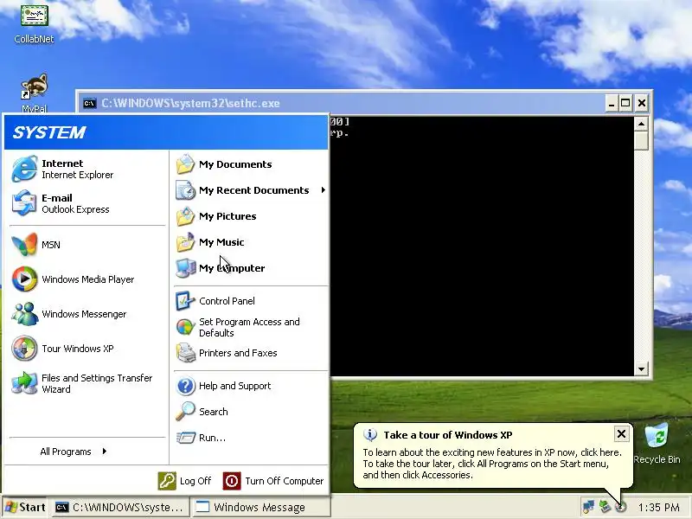Image resolution: width=692 pixels, height=519 pixels.
Task: Expand the All Programs menu
Action: [74, 452]
